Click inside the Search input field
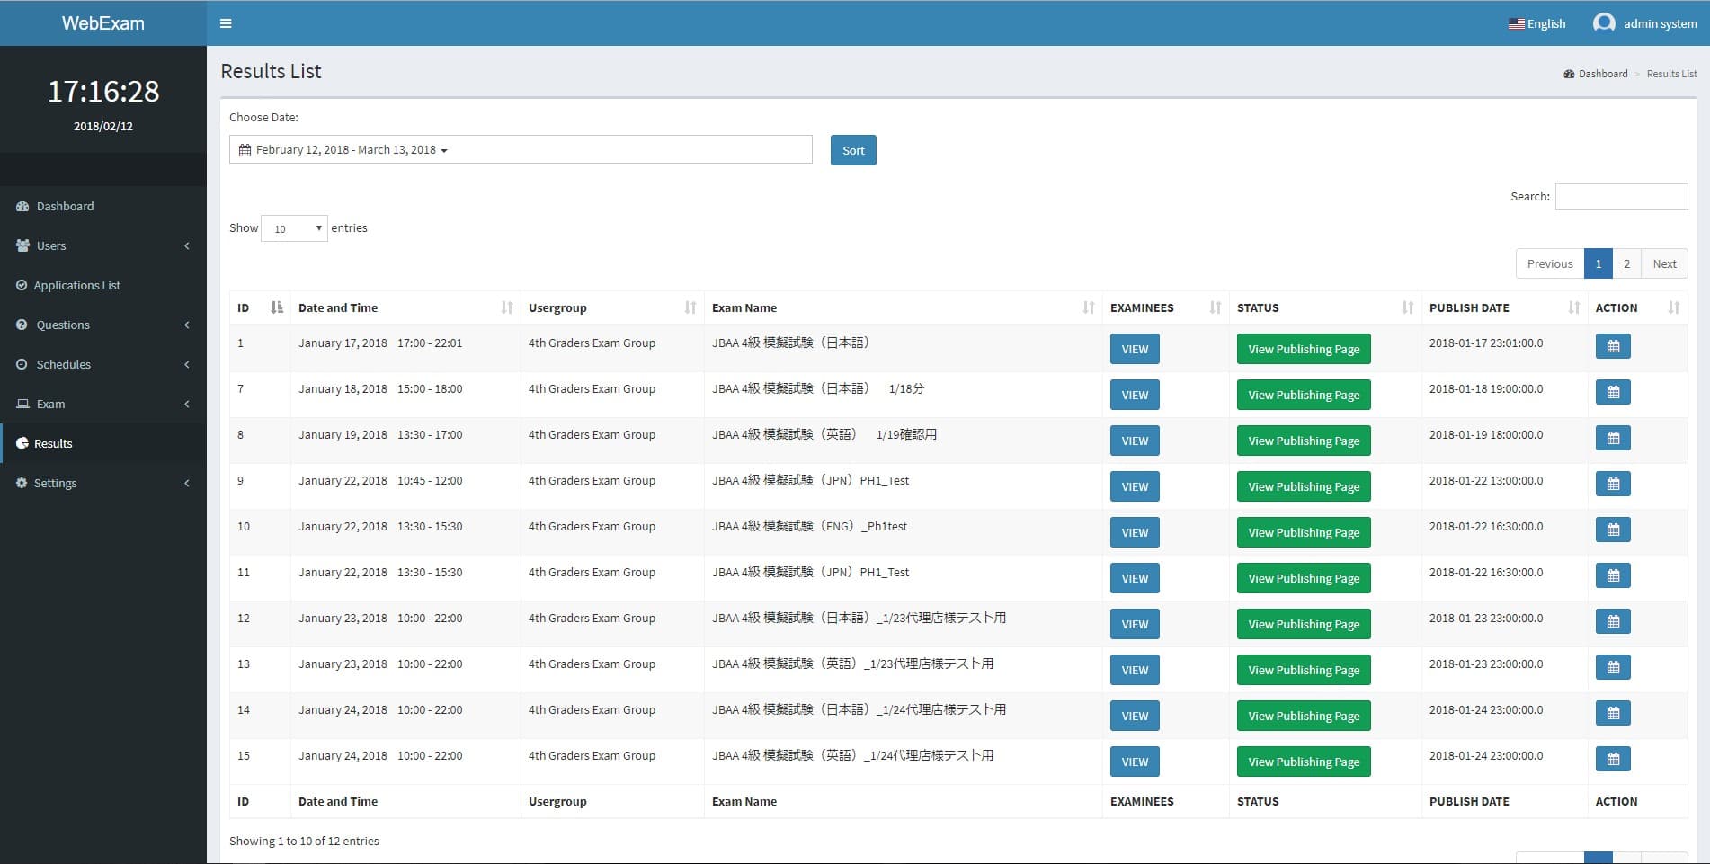Image resolution: width=1710 pixels, height=864 pixels. 1621,197
